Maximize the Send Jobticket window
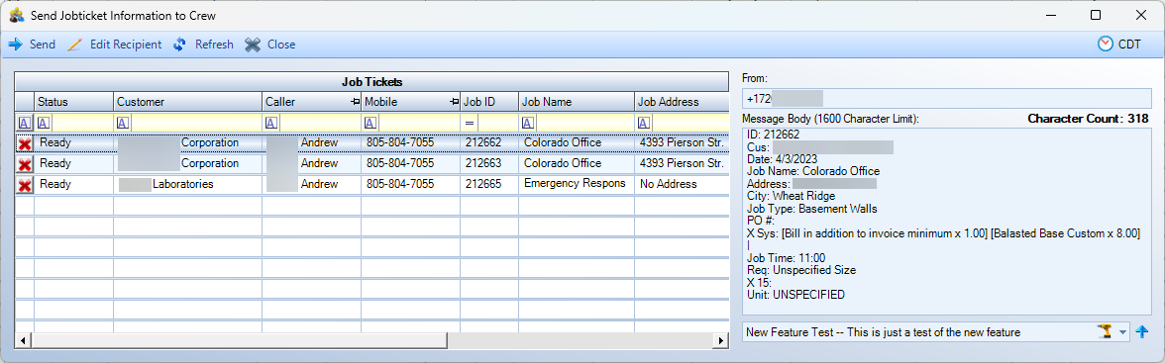1165x363 pixels. click(x=1096, y=15)
